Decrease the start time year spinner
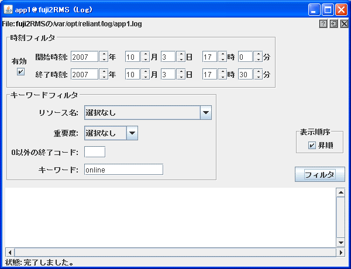Image resolution: width=351 pixels, height=269 pixels. tap(104, 59)
